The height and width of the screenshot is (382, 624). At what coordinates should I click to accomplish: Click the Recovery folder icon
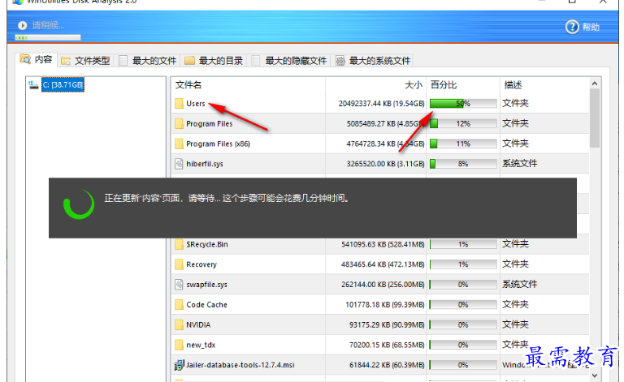(x=179, y=264)
